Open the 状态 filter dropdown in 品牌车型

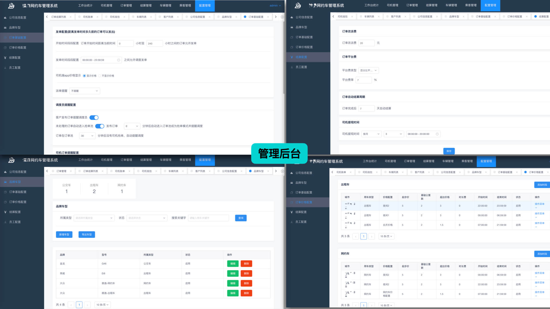[x=147, y=218]
